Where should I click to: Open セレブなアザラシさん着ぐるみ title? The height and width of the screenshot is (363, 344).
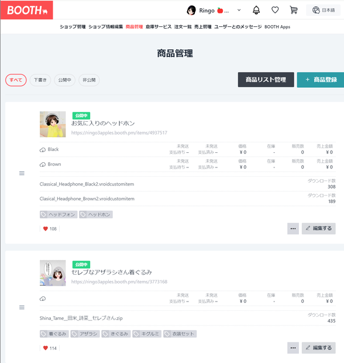click(x=112, y=272)
